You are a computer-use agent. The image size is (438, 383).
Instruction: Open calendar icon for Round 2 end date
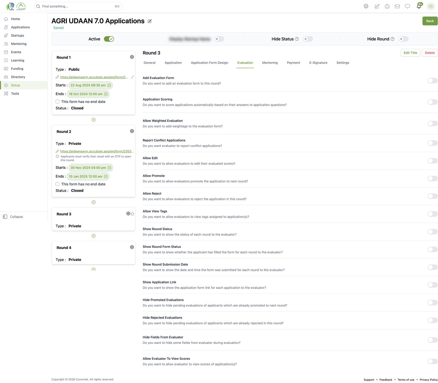(106, 177)
